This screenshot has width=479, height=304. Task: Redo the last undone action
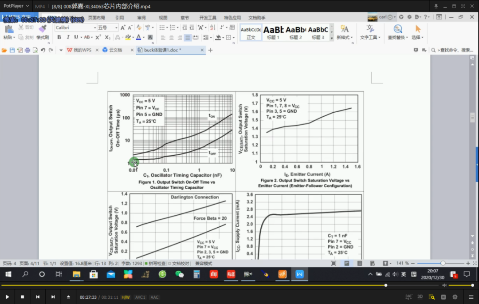point(51,50)
